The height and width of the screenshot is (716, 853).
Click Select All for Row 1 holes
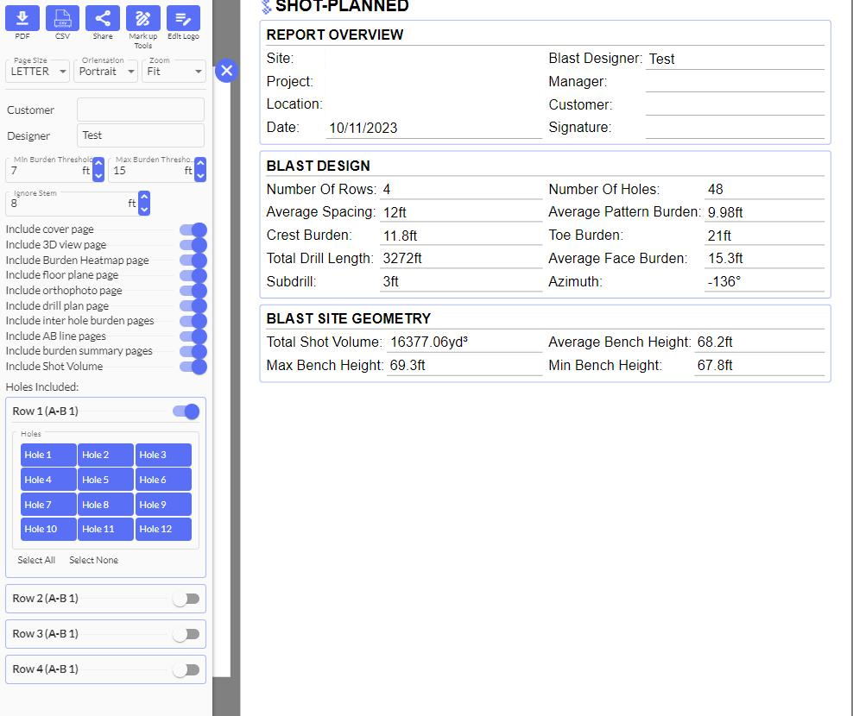36,561
